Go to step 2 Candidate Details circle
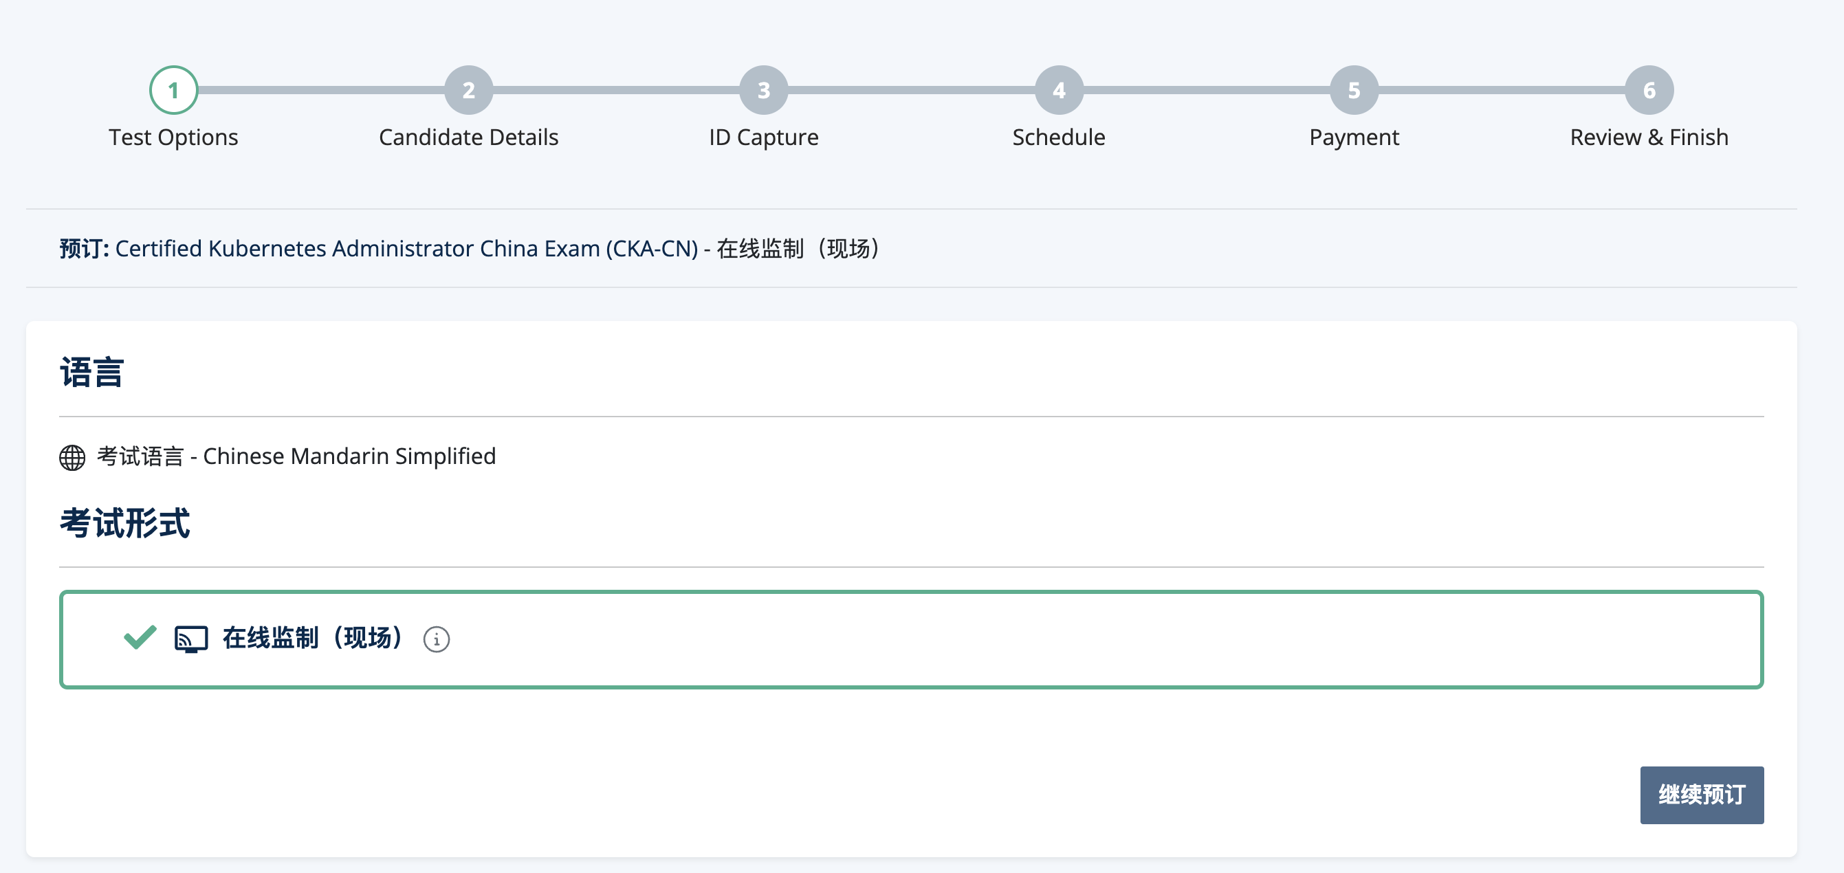This screenshot has width=1844, height=873. coord(468,90)
